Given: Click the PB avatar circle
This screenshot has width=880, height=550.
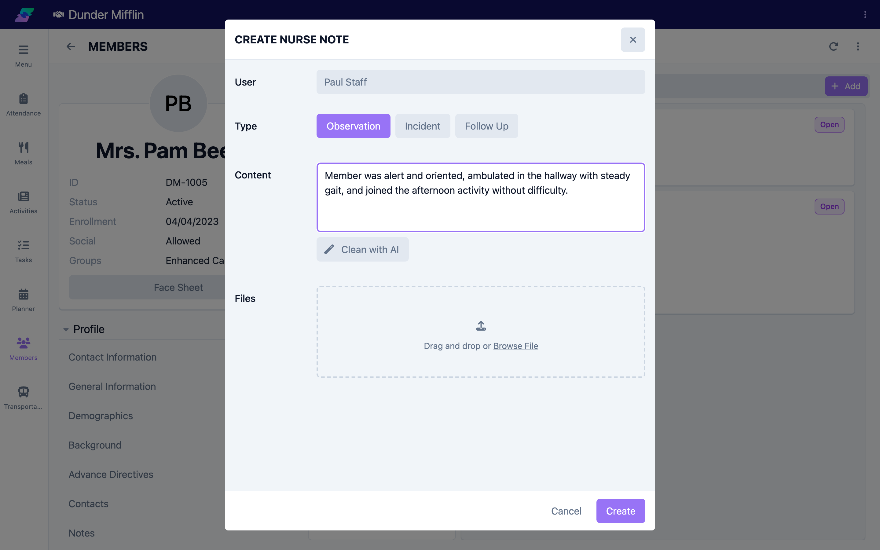Looking at the screenshot, I should pos(178,103).
